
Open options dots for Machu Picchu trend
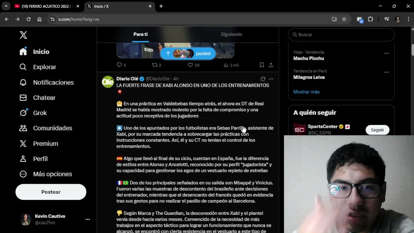(x=387, y=53)
